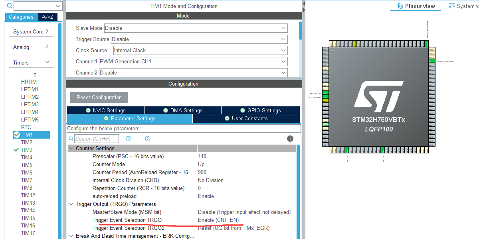
Task: Click the previous-result arrow beside parameter search
Action: 128,138
